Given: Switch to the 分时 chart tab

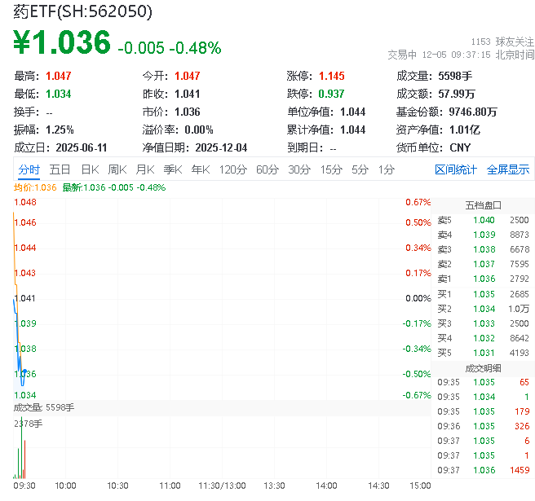Looking at the screenshot, I should pos(29,169).
